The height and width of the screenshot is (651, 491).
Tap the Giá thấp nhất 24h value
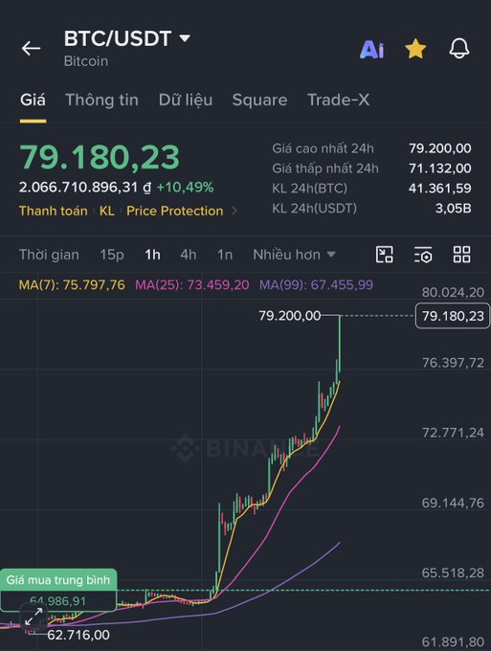440,168
